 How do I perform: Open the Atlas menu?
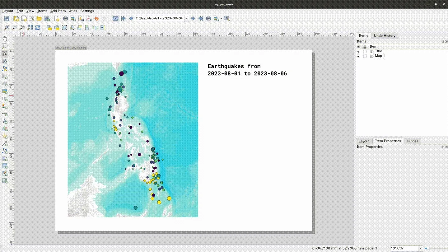point(73,11)
